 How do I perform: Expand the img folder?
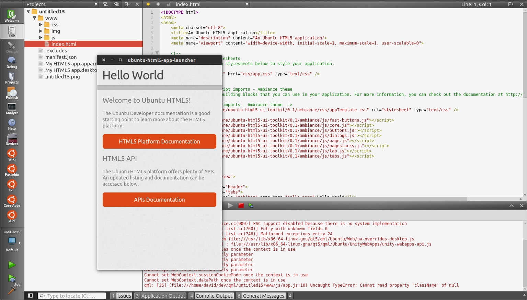(41, 31)
